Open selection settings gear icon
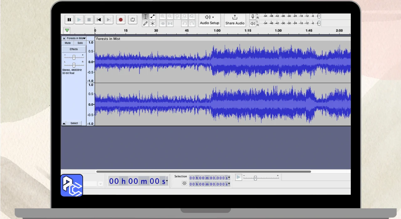Screen dimensions: 401x219 (184, 184)
